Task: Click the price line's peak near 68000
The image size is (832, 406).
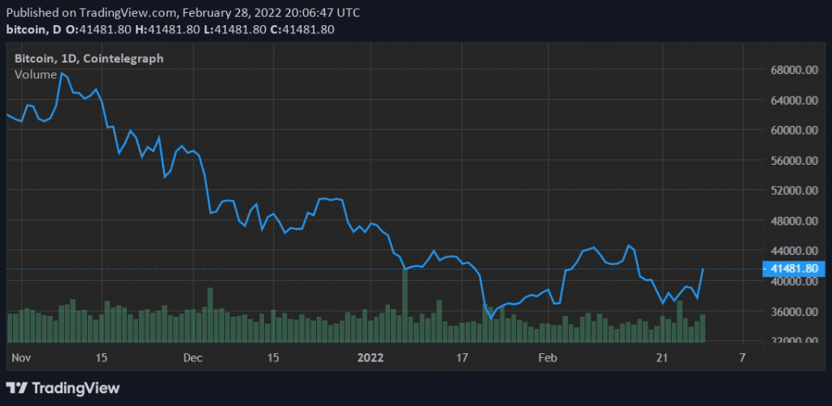Action: coord(63,74)
